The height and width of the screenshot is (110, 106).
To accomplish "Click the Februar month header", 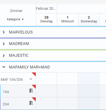I will pos(46,9).
